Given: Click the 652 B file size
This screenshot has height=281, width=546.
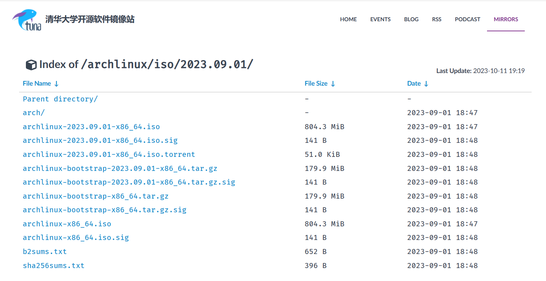Looking at the screenshot, I should pyautogui.click(x=316, y=251).
